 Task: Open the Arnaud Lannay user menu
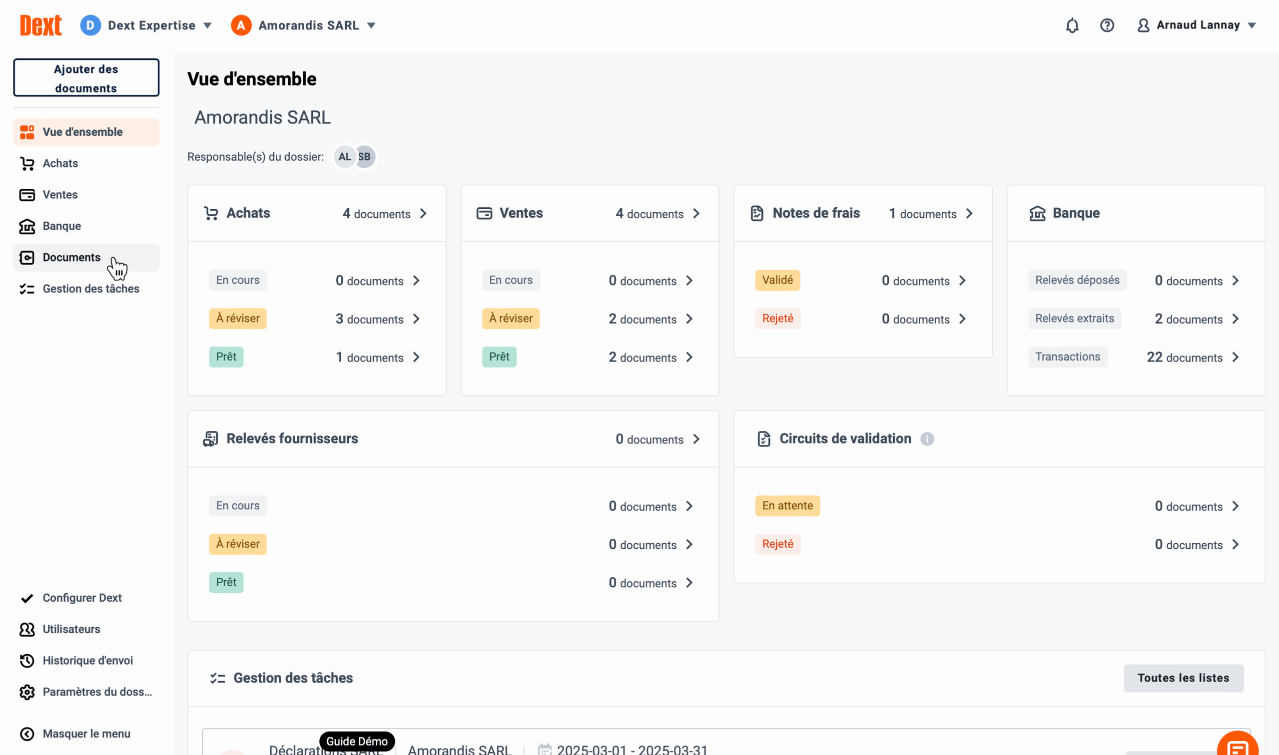[x=1197, y=25]
